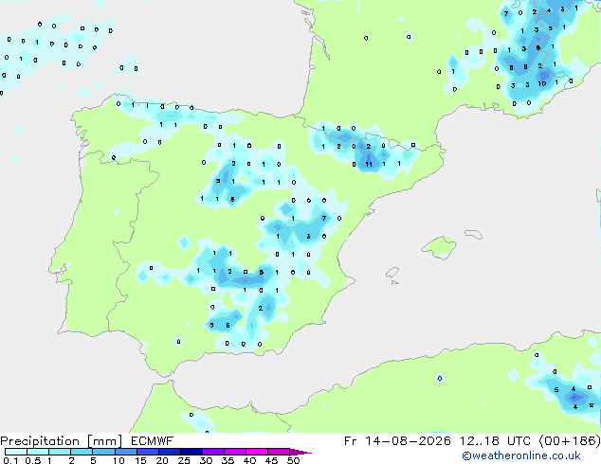Viewport: 601px width, 464px height.
Task: Pick the legend swatch between 2 and 5
Action: tap(82, 452)
